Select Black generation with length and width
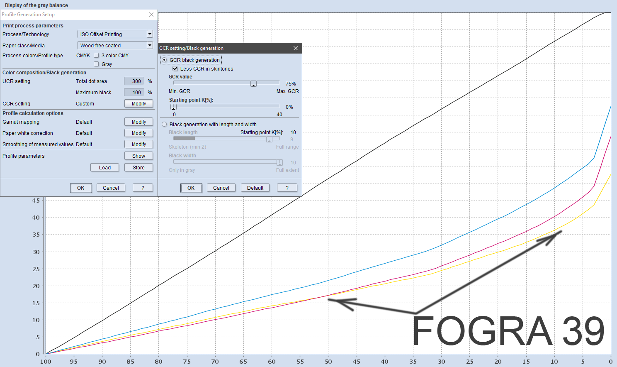The width and height of the screenshot is (617, 367). (165, 125)
